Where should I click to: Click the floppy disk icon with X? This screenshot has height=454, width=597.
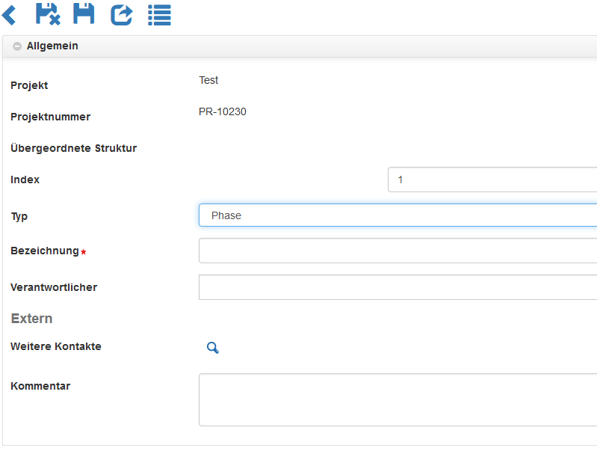[x=48, y=13]
